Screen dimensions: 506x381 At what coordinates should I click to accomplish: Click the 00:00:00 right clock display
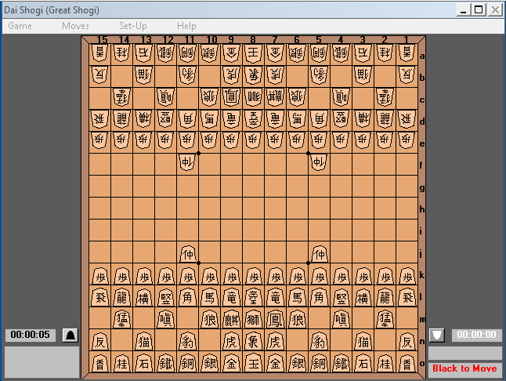pos(476,335)
